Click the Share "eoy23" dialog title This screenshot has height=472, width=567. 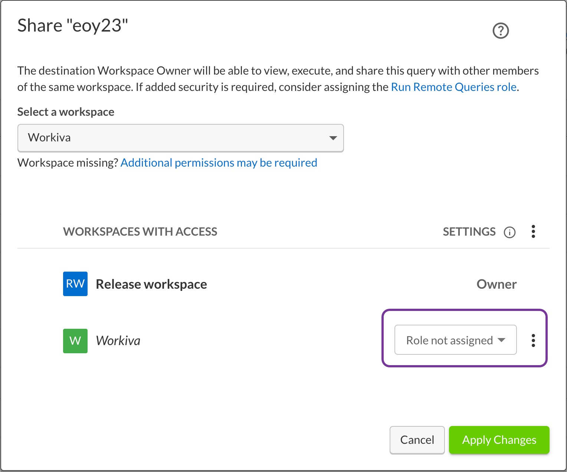tap(73, 26)
